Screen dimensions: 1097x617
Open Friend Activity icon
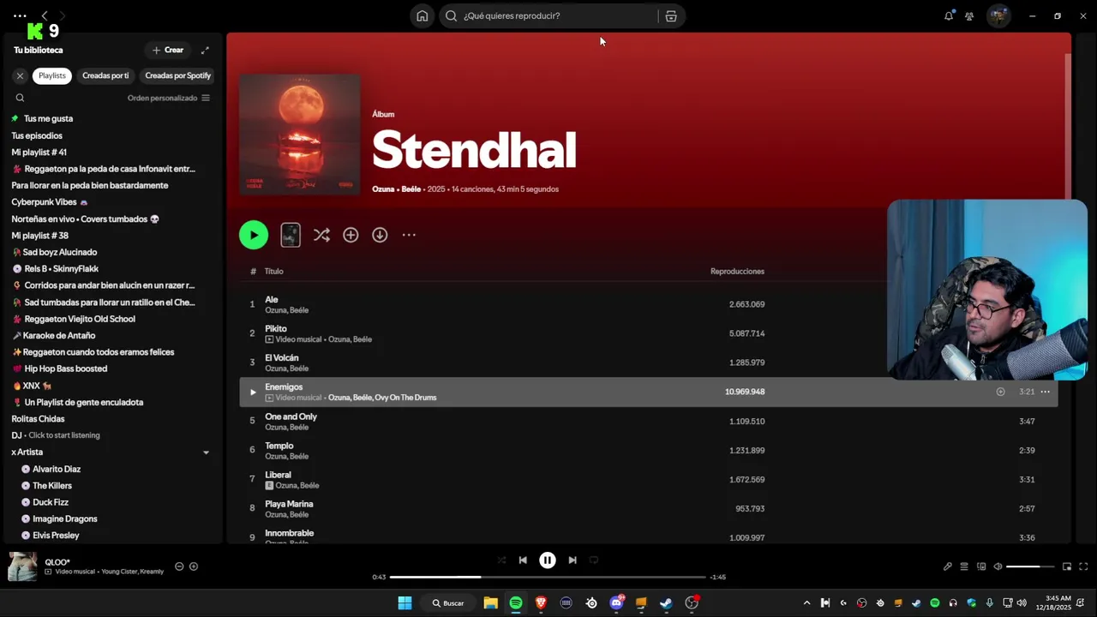[969, 15]
